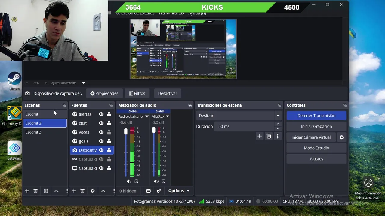Click Iniciar Grabación
The height and width of the screenshot is (216, 385).
pos(316,126)
